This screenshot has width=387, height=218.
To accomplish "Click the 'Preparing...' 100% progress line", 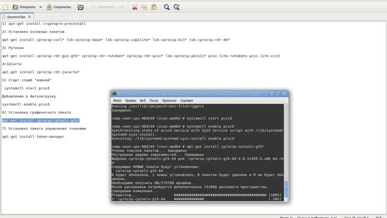I will pyautogui.click(x=196, y=195).
